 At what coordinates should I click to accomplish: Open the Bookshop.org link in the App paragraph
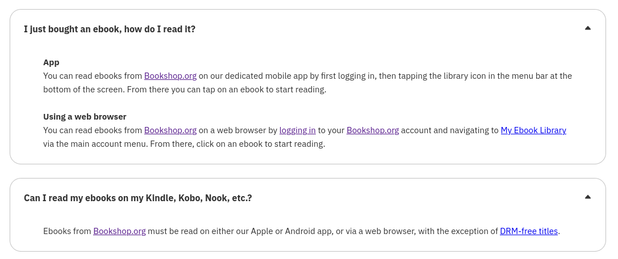pyautogui.click(x=170, y=76)
